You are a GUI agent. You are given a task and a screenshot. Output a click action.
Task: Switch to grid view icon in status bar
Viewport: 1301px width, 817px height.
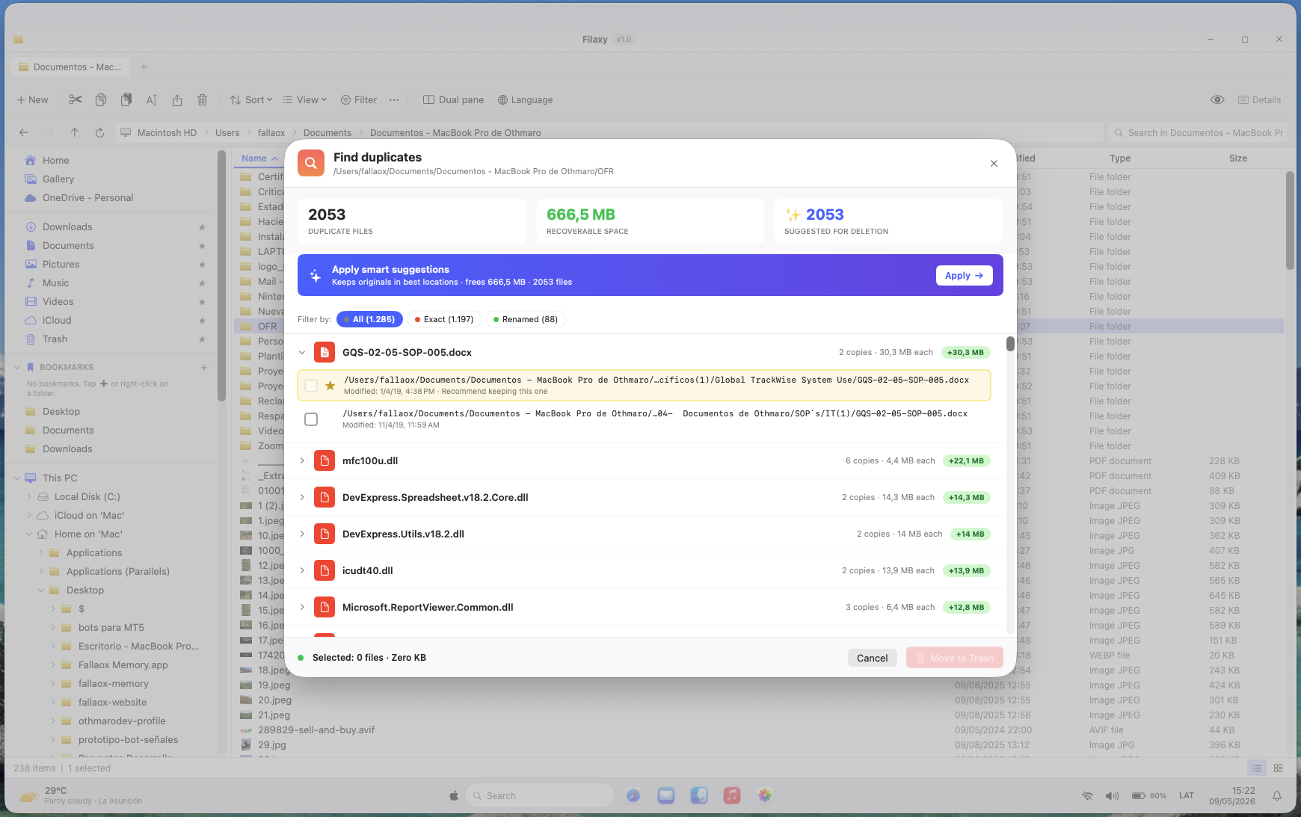tap(1279, 768)
